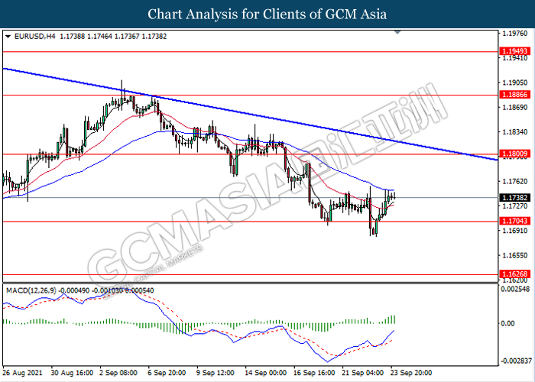Click the 1.16550 price axis value
Screen dimensions: 535x382
click(514, 255)
